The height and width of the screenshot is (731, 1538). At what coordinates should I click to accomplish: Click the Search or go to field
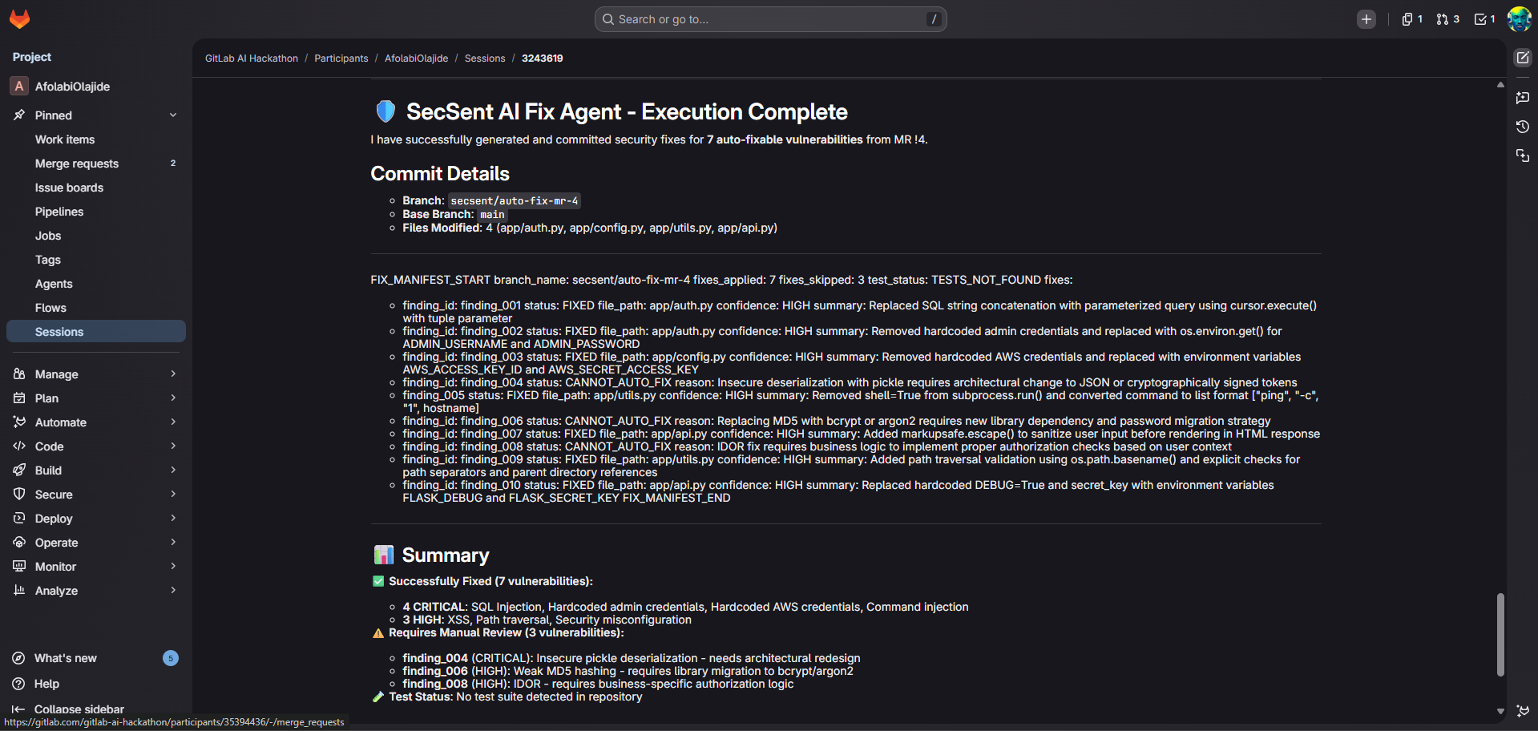point(770,19)
